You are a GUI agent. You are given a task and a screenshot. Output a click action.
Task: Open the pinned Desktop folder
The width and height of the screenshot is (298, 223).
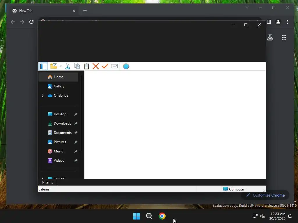tap(60, 114)
